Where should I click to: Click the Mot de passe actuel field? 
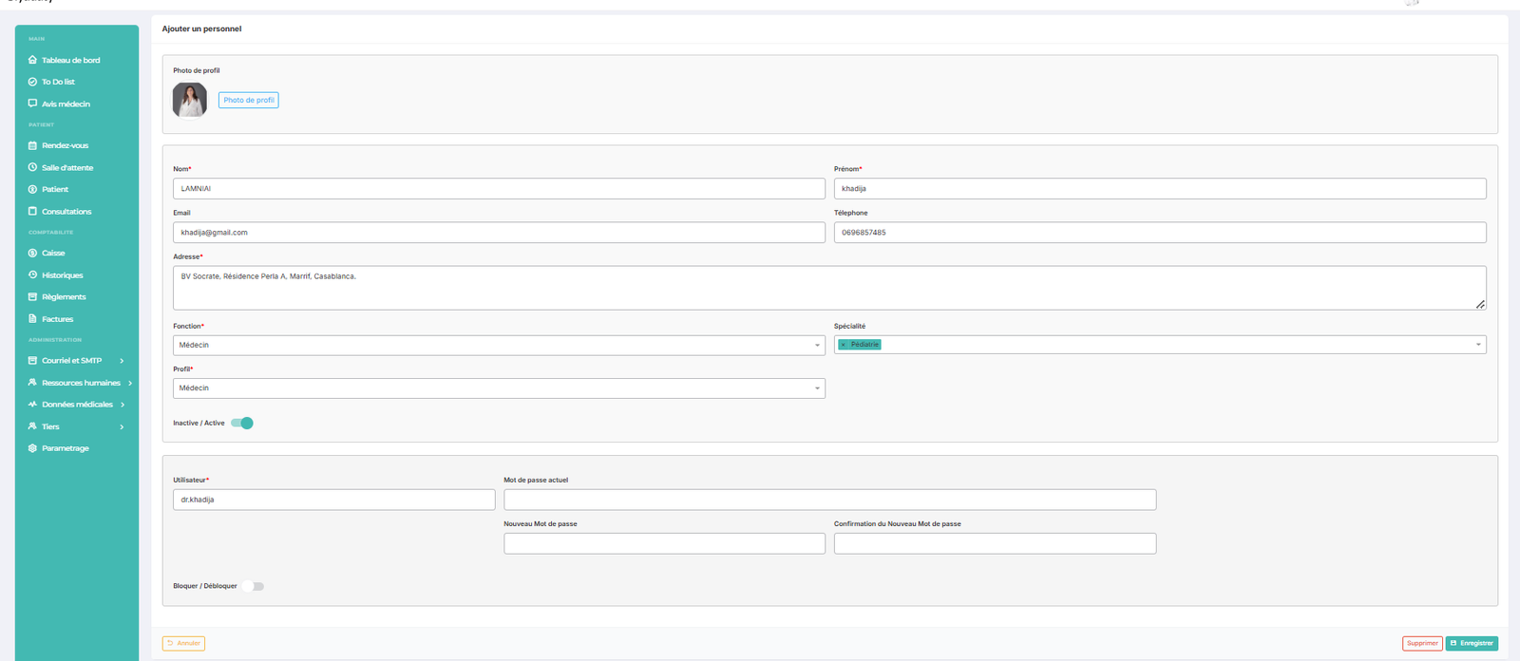(829, 500)
